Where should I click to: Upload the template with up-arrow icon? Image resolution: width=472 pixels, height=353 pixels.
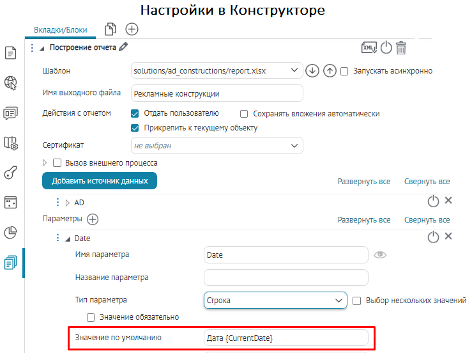coord(330,71)
